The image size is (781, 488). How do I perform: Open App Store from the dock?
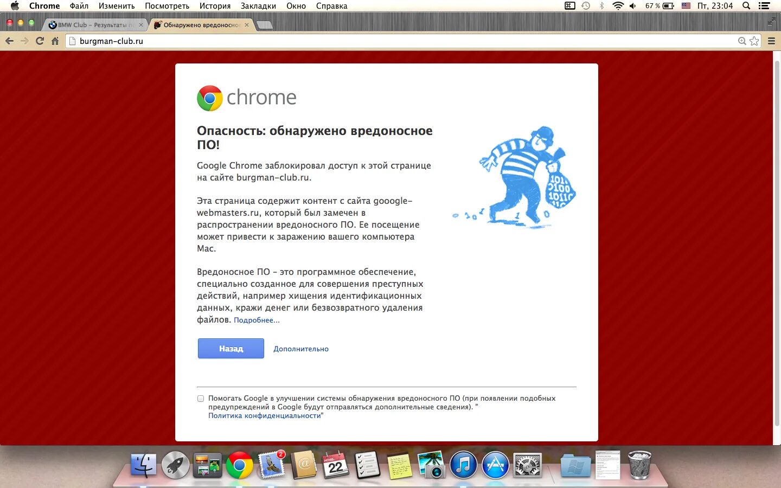496,465
